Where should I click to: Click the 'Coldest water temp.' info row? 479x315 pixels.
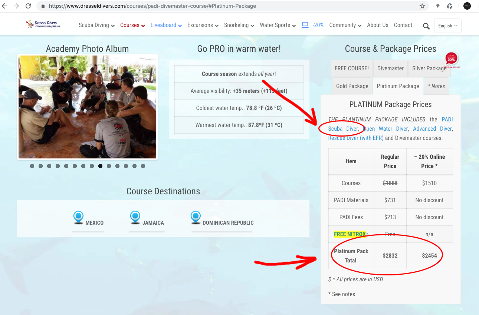coord(239,108)
